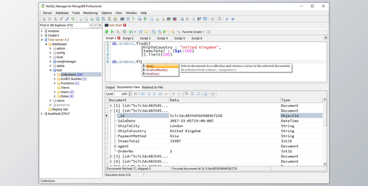Click the gray Stop execution icon

[x=125, y=32]
